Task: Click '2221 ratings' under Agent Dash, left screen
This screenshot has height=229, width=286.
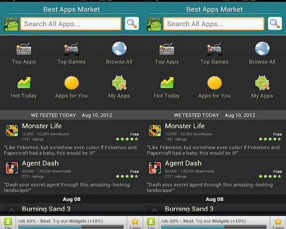Action: click(33, 176)
